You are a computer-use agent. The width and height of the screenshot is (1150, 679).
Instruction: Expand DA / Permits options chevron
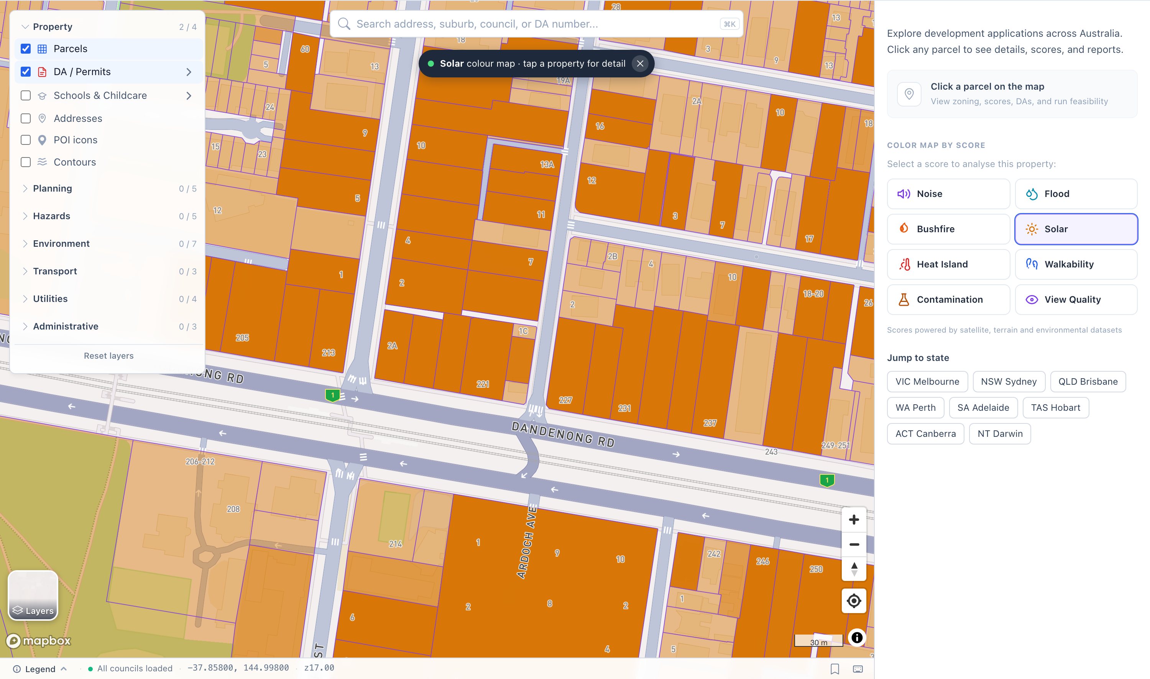coord(189,72)
